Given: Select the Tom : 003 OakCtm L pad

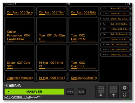Looking at the screenshot, I should tap(84, 58).
